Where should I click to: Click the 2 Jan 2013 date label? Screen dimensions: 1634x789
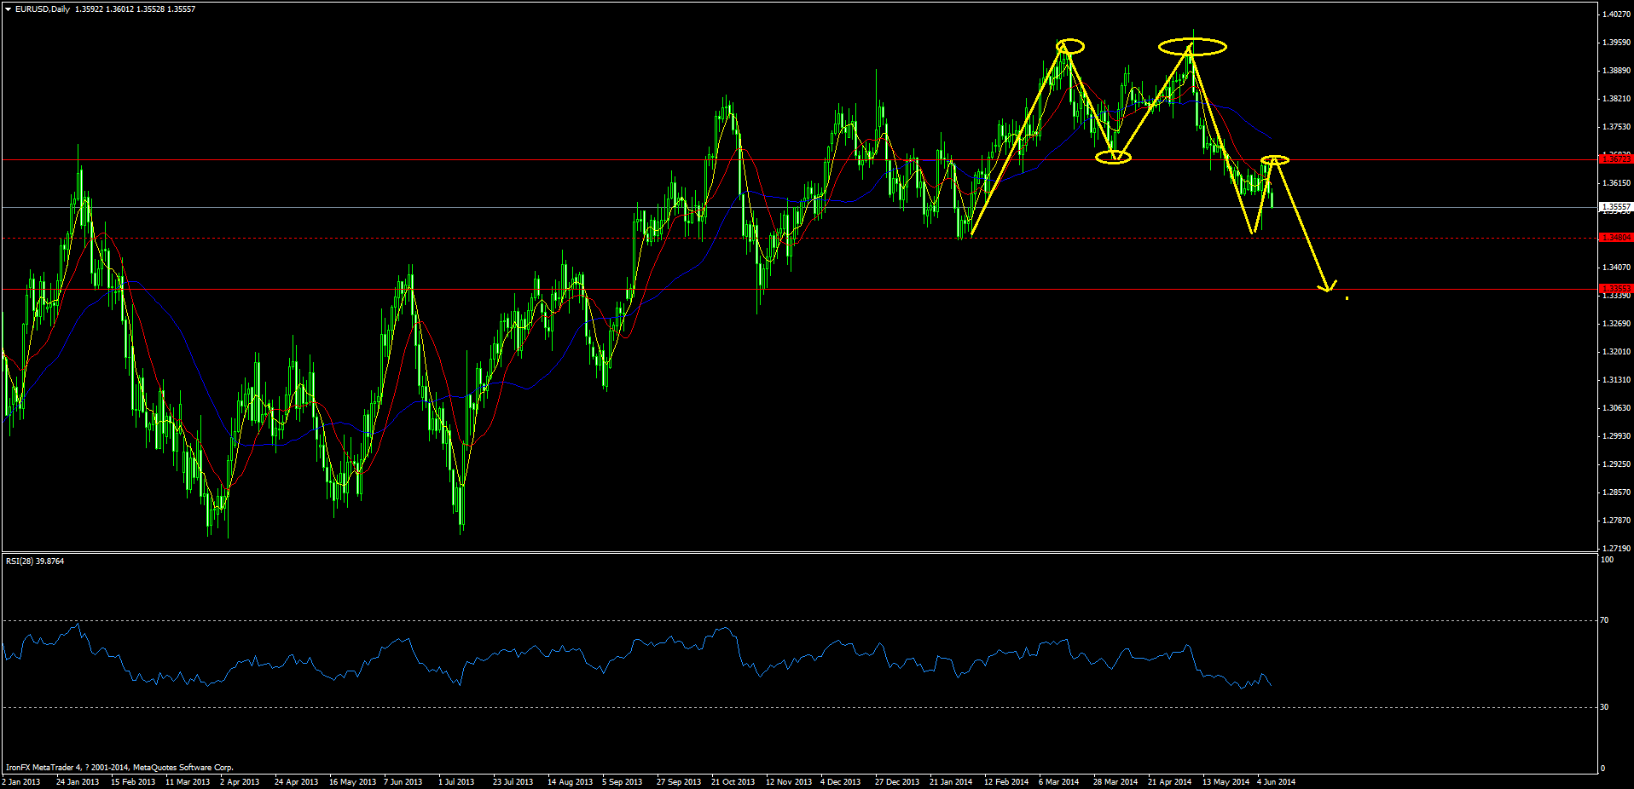click(x=21, y=782)
